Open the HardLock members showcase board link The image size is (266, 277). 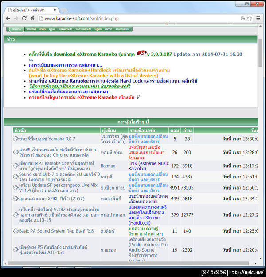[148, 215]
